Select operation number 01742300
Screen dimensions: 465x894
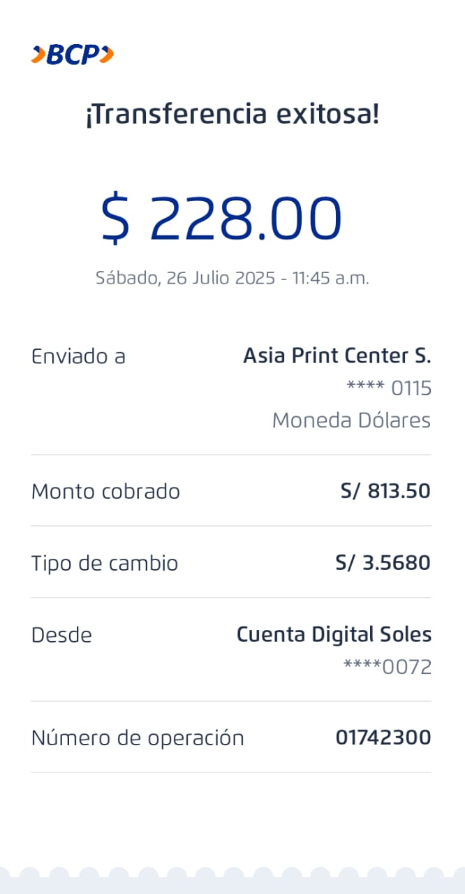point(383,738)
